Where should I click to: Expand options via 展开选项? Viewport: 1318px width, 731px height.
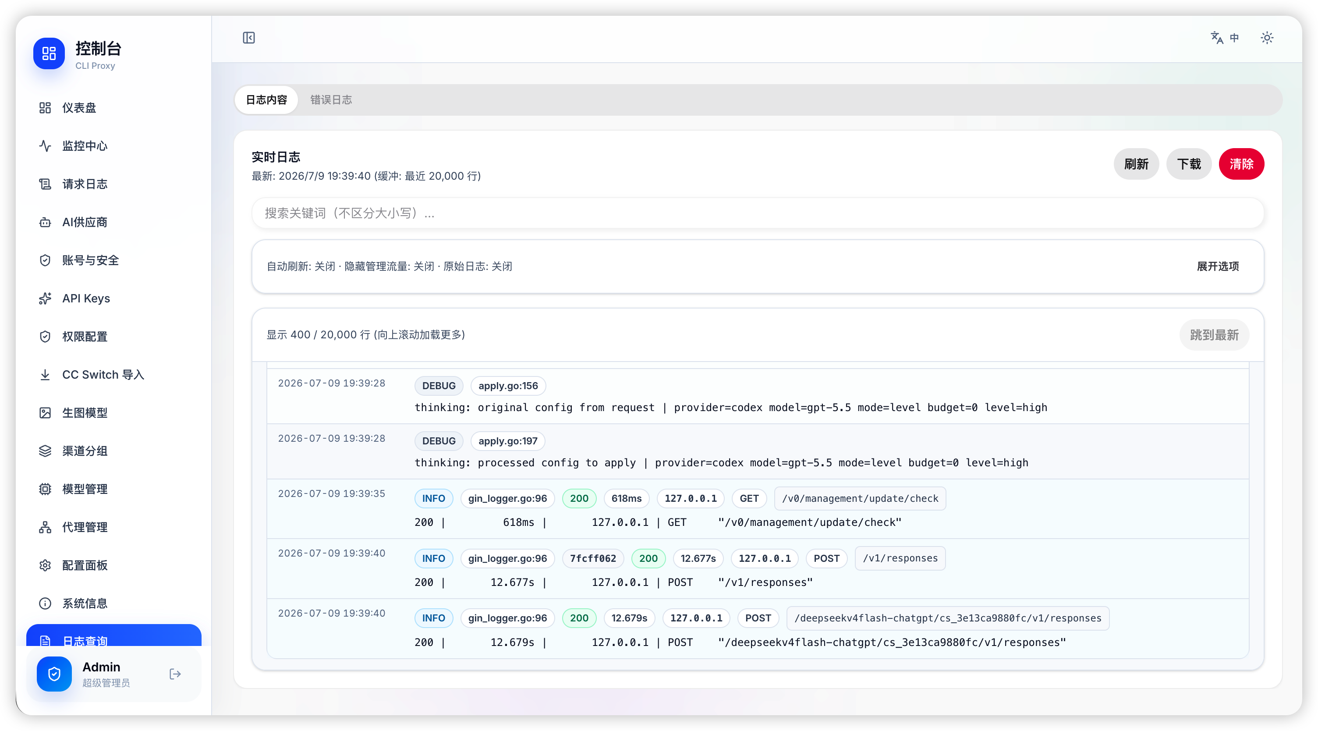(1218, 266)
